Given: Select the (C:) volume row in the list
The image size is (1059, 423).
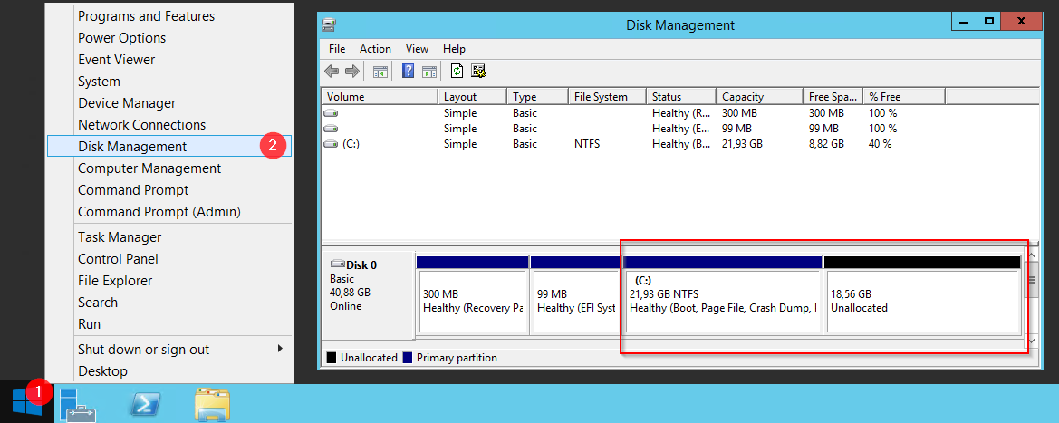Looking at the screenshot, I should pos(351,144).
